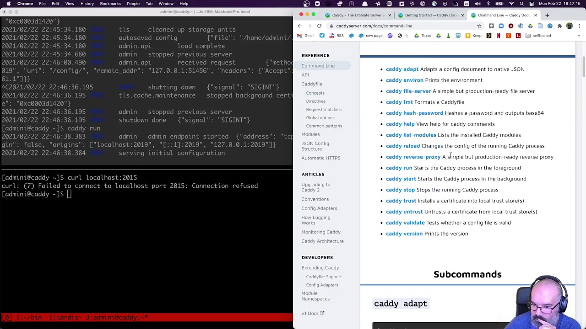Open a new browser tab
586x329 pixels.
click(x=547, y=15)
